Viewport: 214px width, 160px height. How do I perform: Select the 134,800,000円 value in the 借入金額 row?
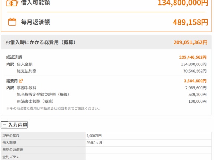194,64
